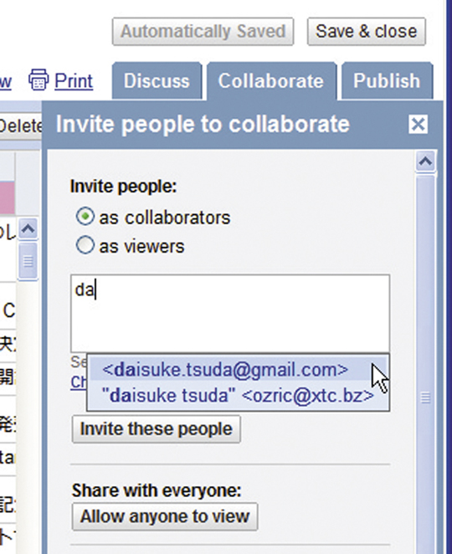Close the Invite people to collaborate panel
Viewport: 452px width, 554px height.
tap(418, 124)
